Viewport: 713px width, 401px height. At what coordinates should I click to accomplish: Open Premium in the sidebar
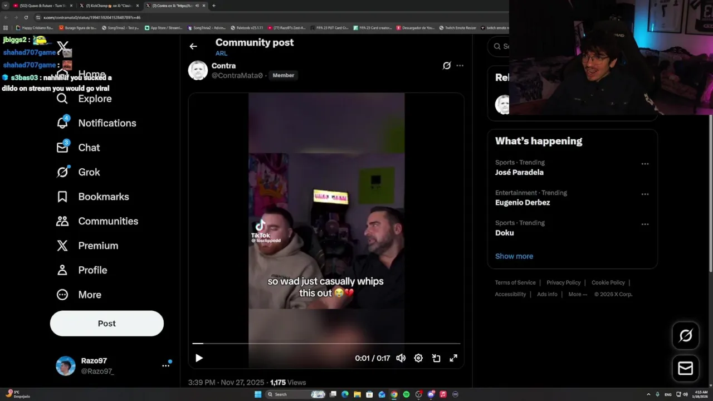pos(87,246)
